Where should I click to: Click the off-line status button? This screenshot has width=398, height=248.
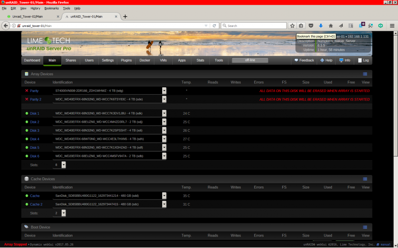(250, 60)
